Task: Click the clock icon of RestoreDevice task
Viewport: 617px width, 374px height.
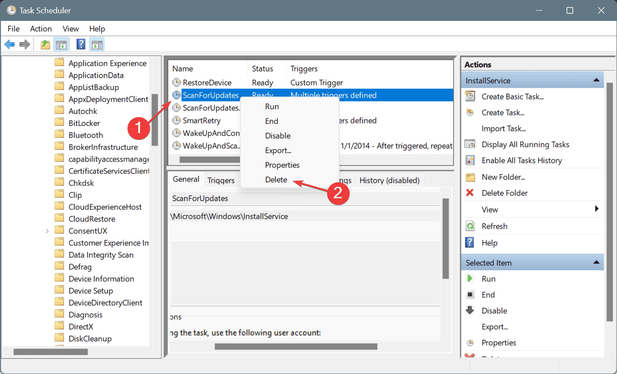Action: (x=177, y=82)
